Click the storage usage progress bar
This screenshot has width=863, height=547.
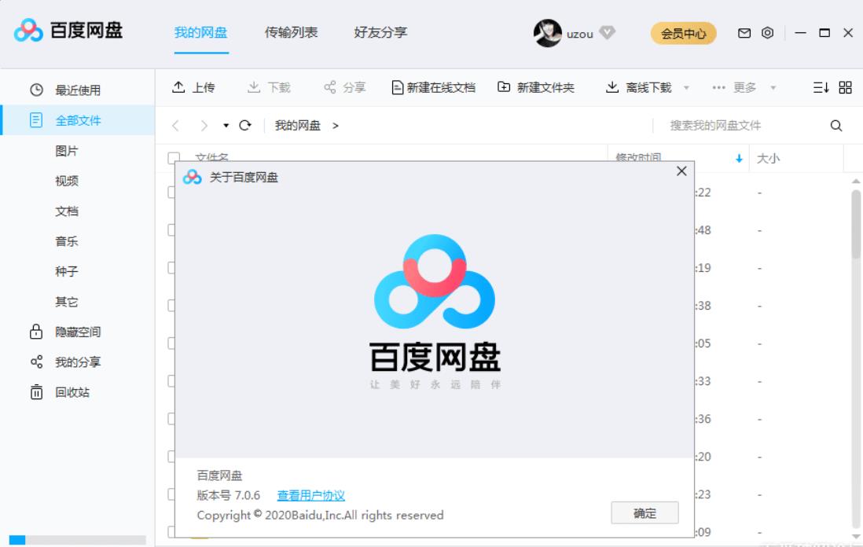[x=78, y=540]
